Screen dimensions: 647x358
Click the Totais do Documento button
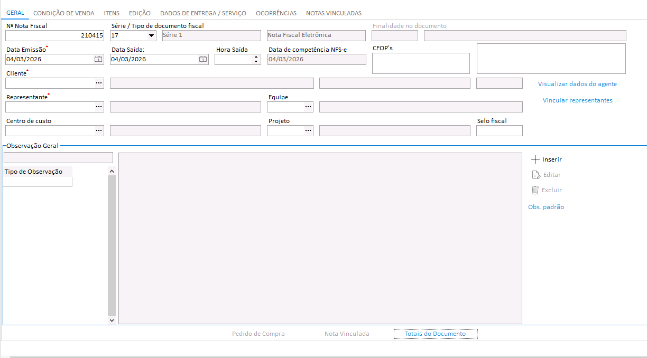436,334
